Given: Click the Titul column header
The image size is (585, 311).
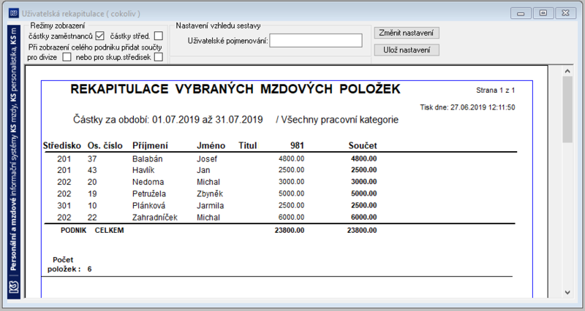Looking at the screenshot, I should click(x=248, y=145).
